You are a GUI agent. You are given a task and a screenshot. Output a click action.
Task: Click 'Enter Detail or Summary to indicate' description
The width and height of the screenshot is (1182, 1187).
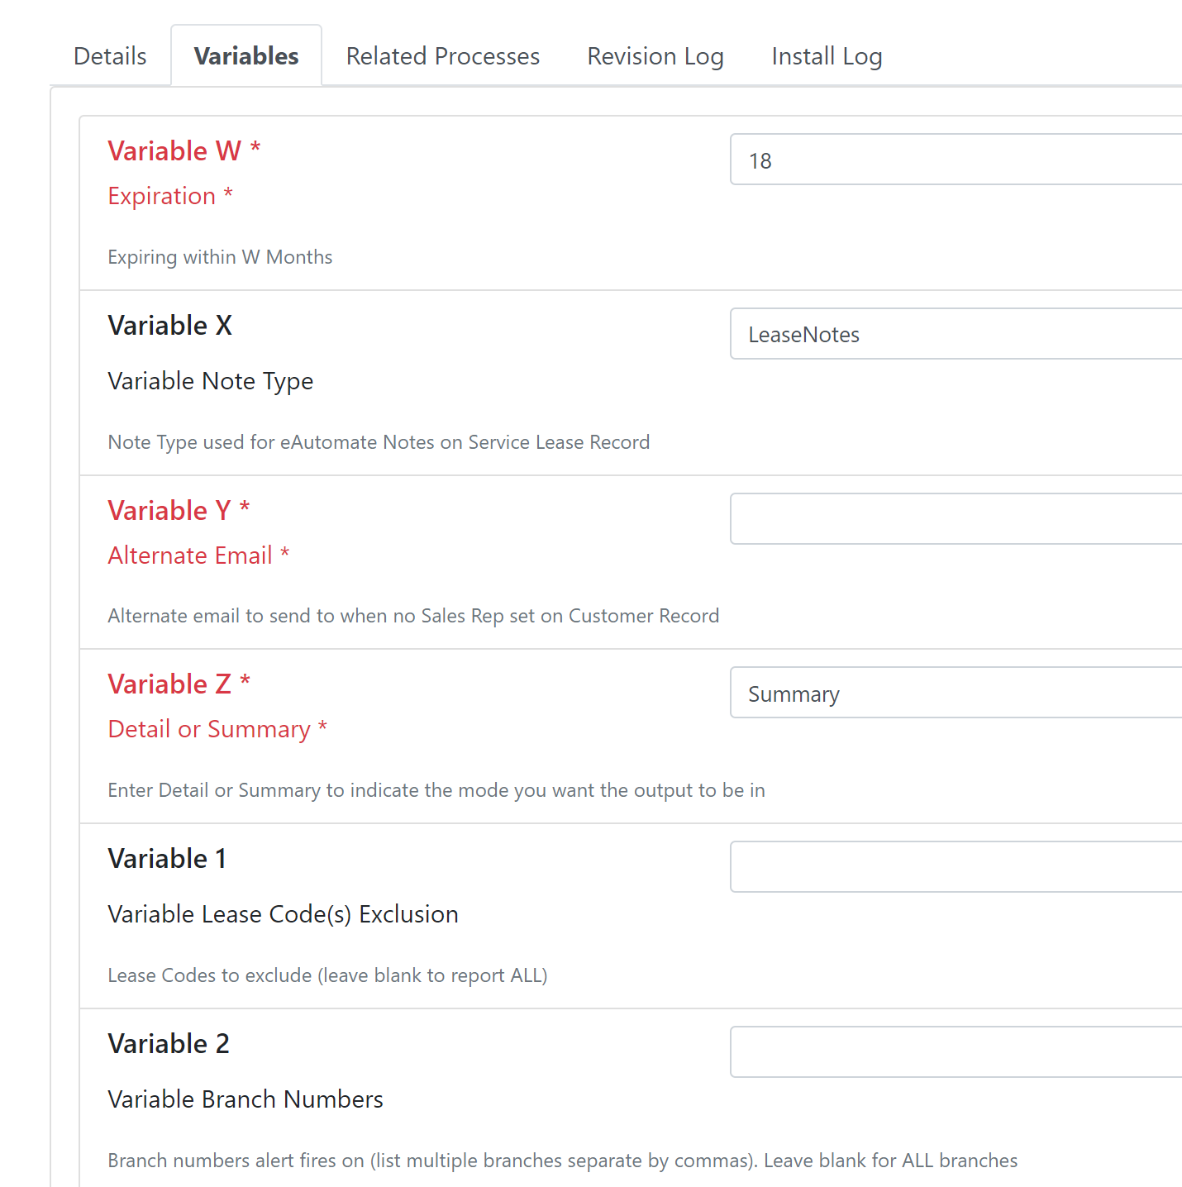coord(436,790)
